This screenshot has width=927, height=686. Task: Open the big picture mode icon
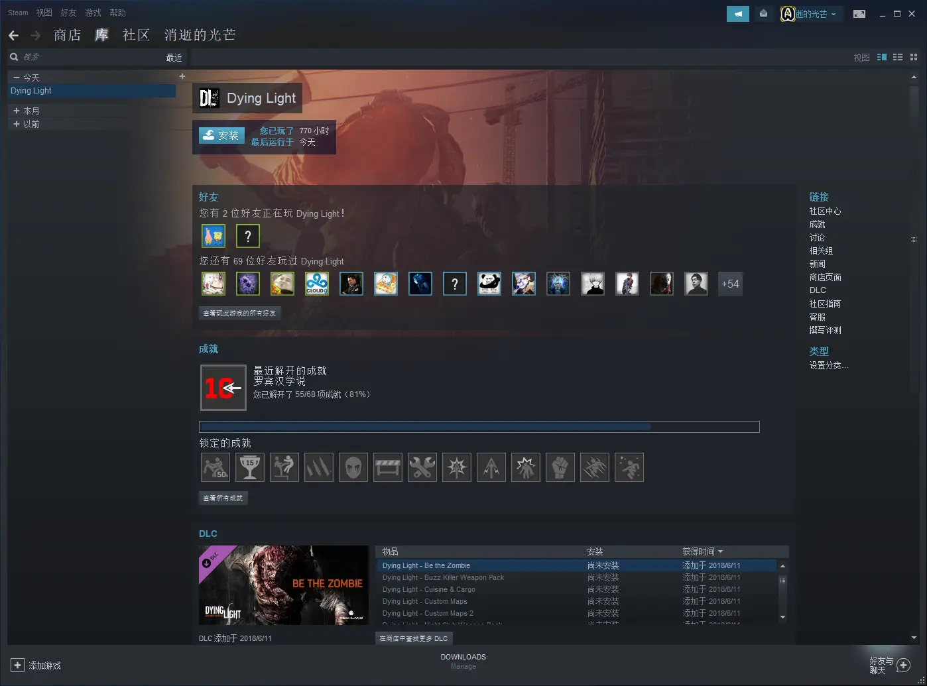[x=859, y=14]
